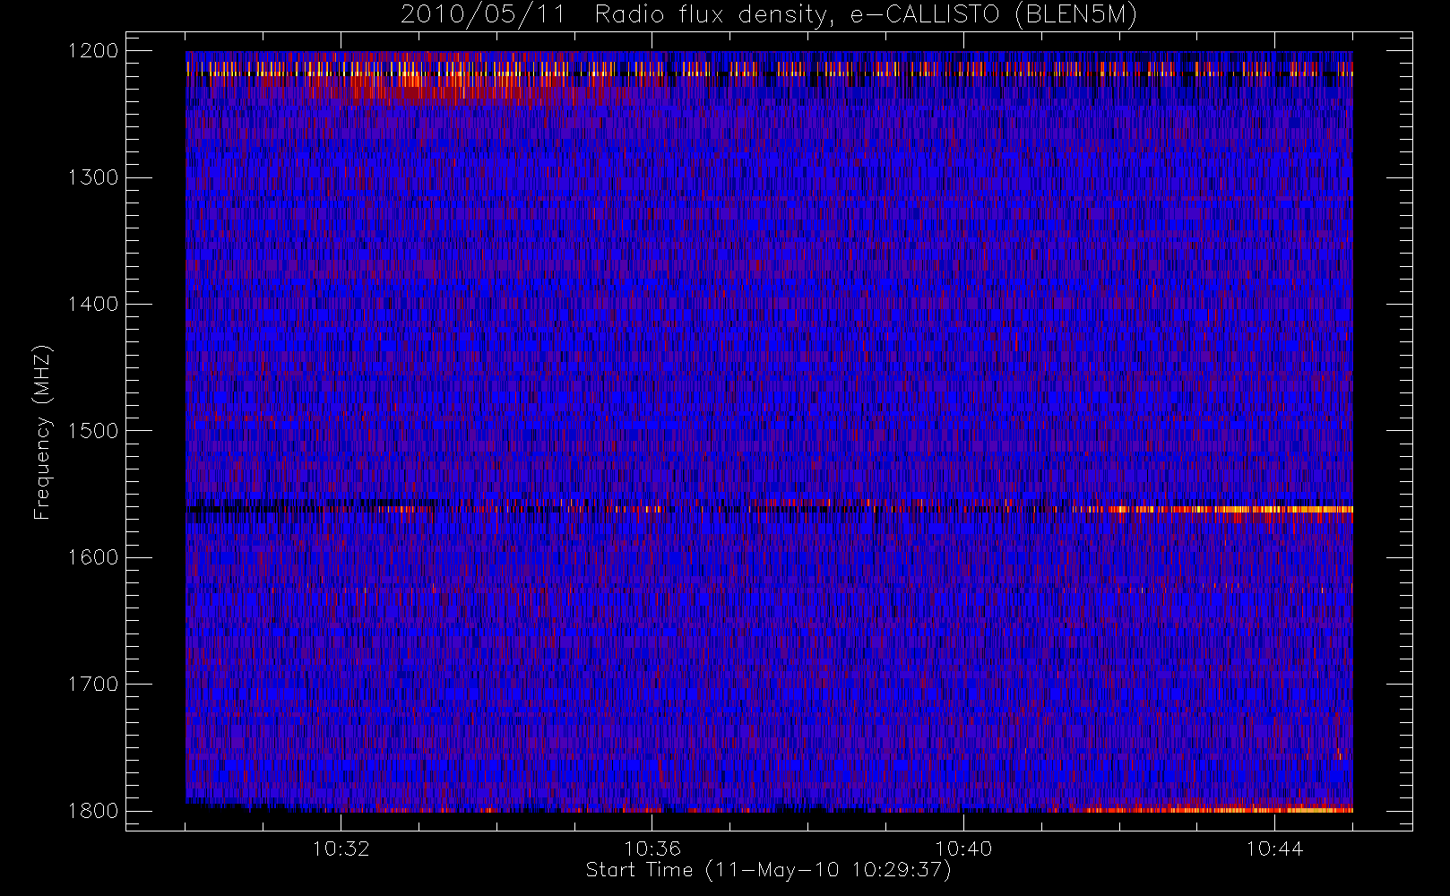Click the 1400 frequency tick label
1450x896 pixels.
[x=93, y=304]
